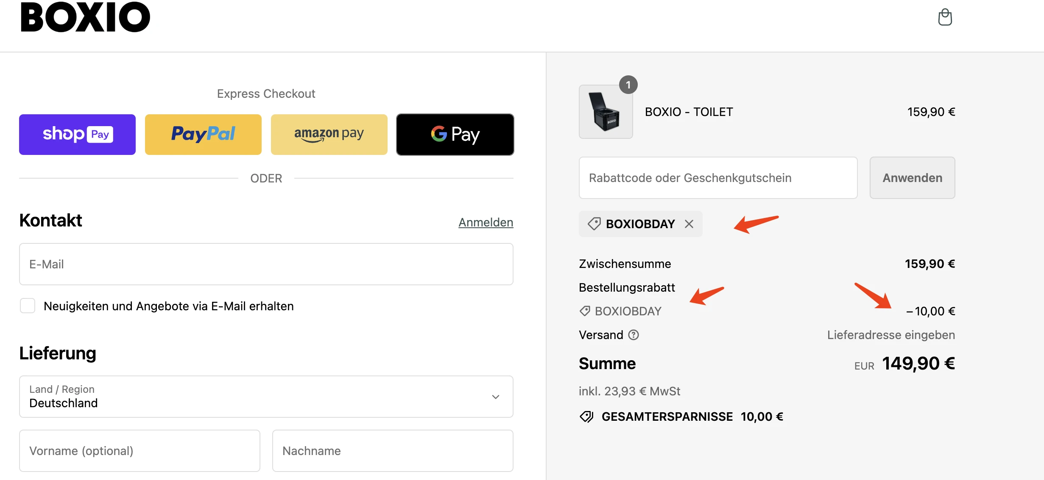Click the Bestellungsrabatt label
This screenshot has height=480, width=1044.
627,287
